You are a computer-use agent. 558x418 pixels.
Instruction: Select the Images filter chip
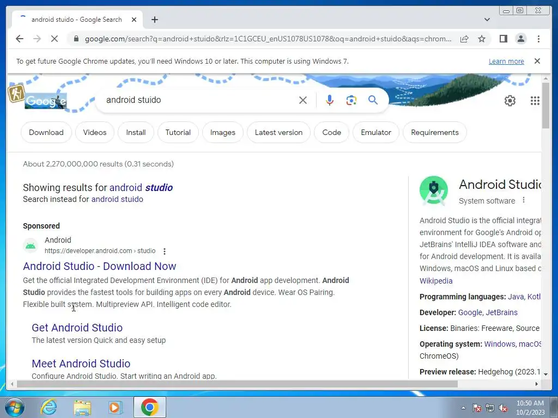[x=223, y=133]
